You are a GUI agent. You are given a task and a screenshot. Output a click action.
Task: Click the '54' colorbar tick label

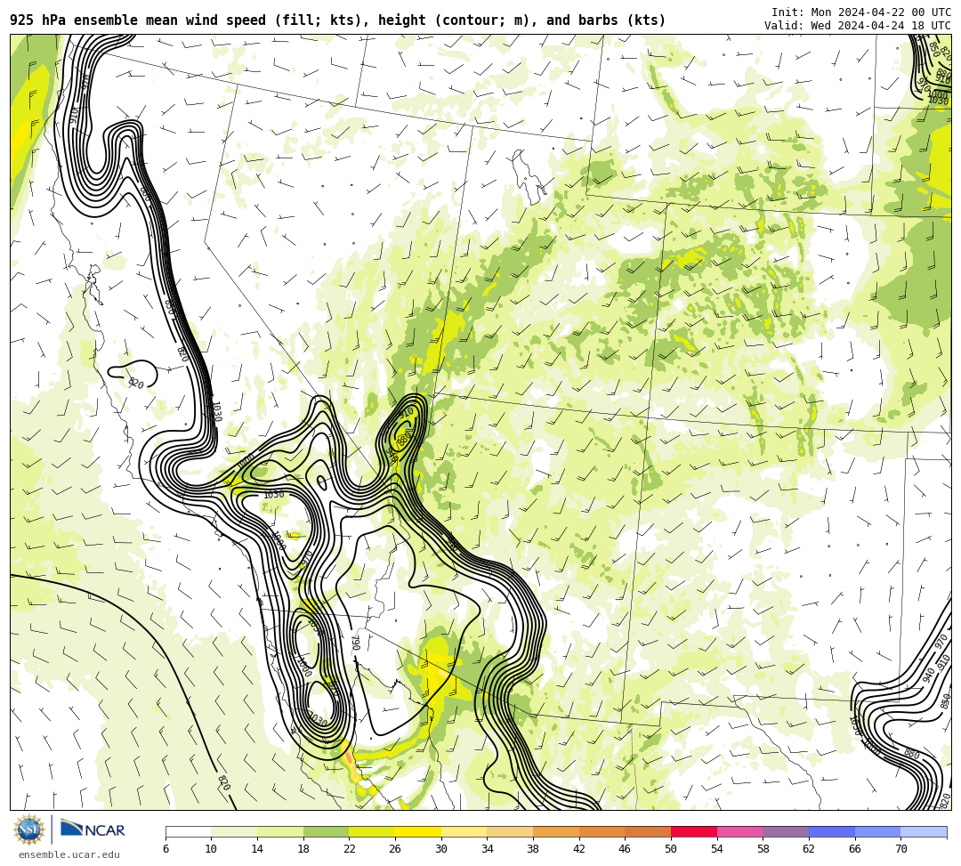click(717, 849)
